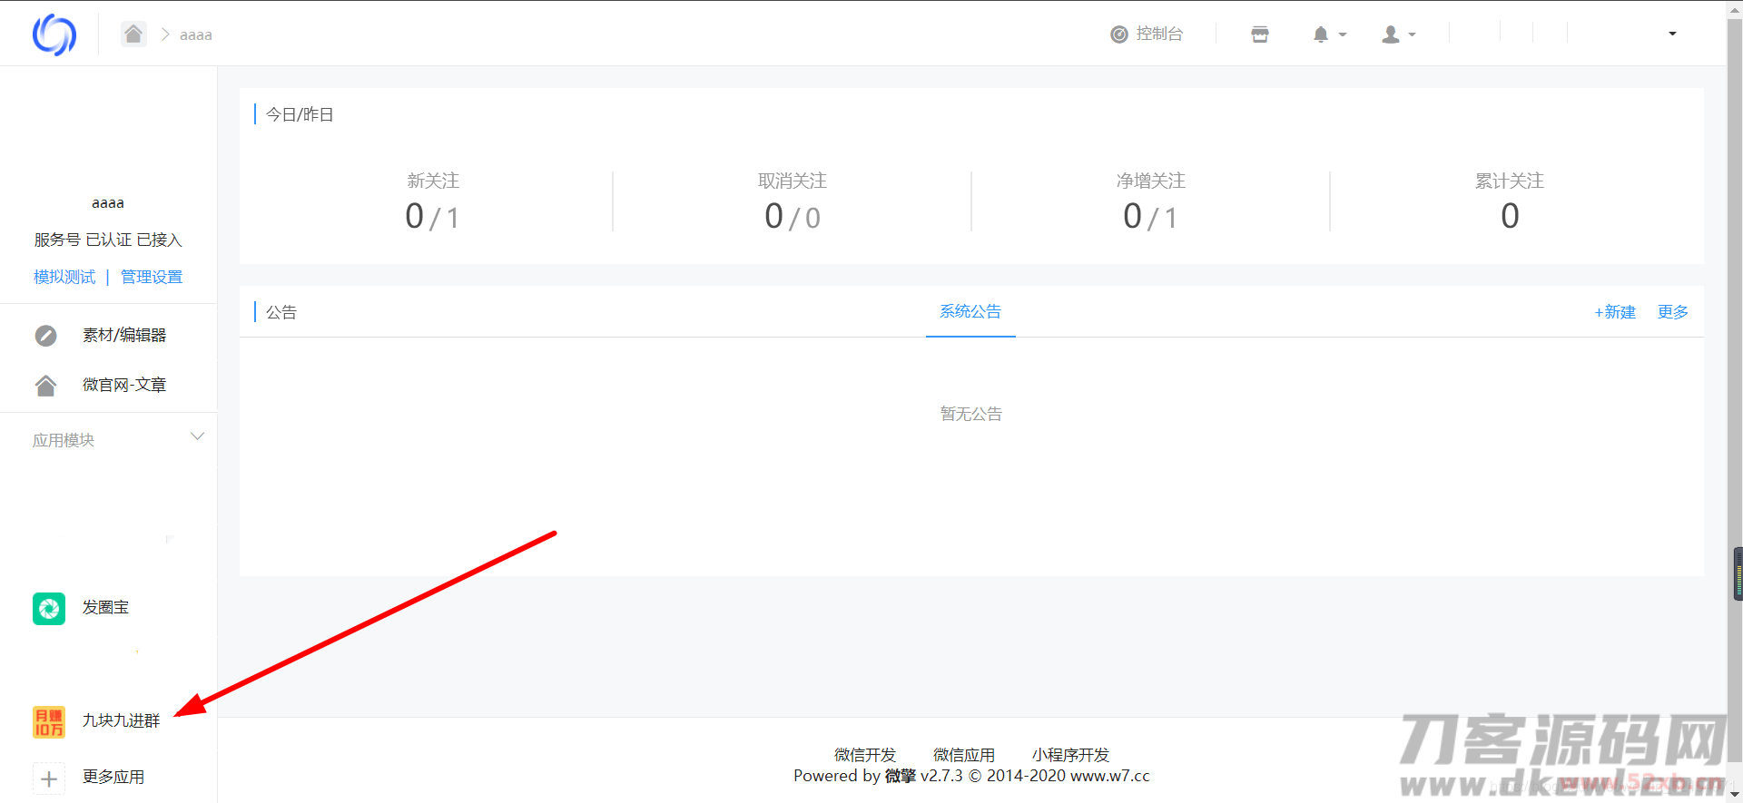Viewport: 1743px width, 803px height.
Task: Open the store icon in top bar
Action: tap(1259, 34)
